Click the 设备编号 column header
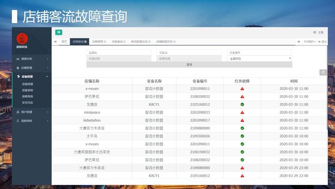The image size is (335, 189). 200,81
